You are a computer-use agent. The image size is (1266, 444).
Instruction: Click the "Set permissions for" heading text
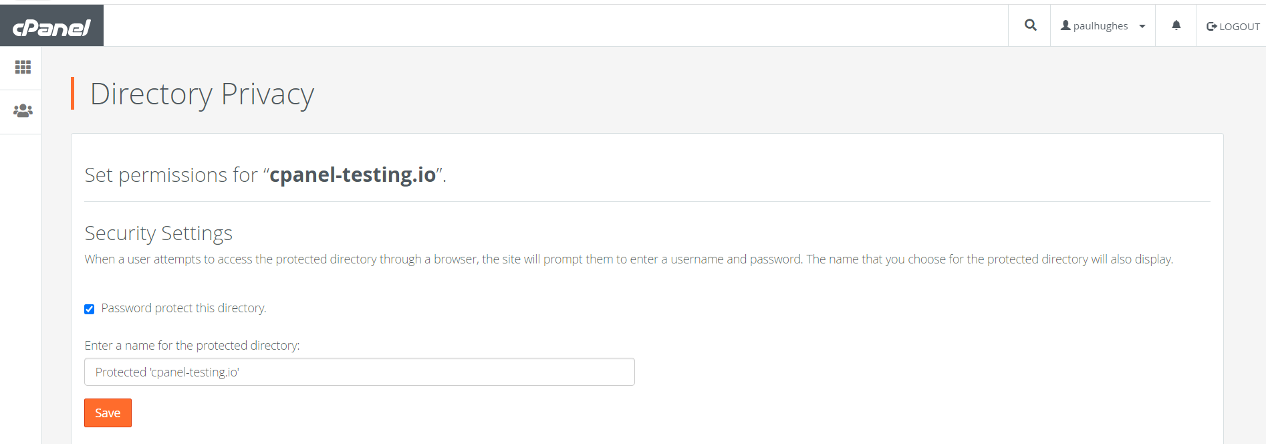pos(171,175)
